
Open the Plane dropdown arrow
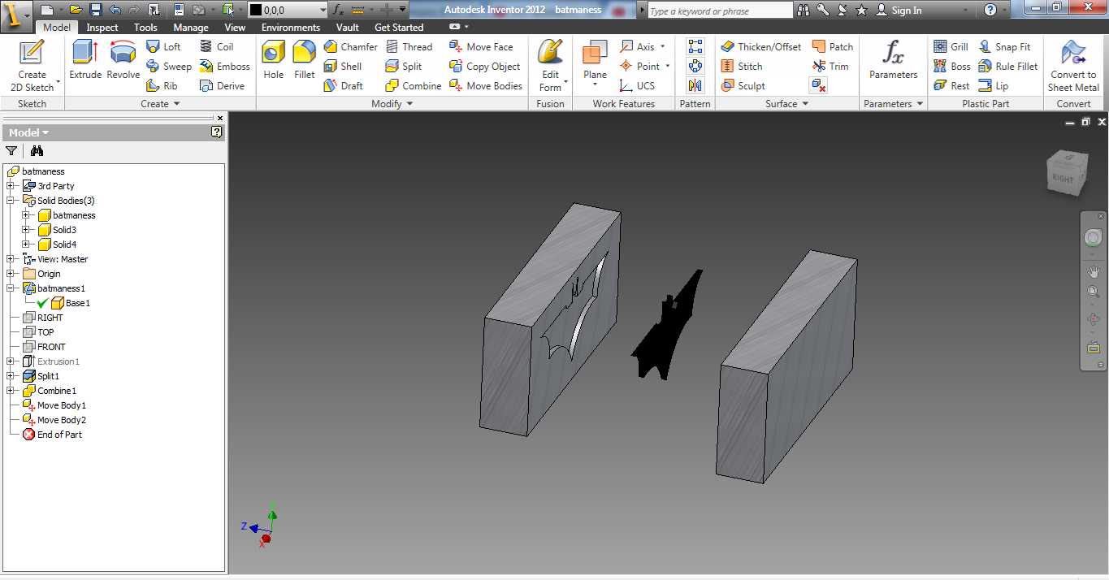point(595,85)
